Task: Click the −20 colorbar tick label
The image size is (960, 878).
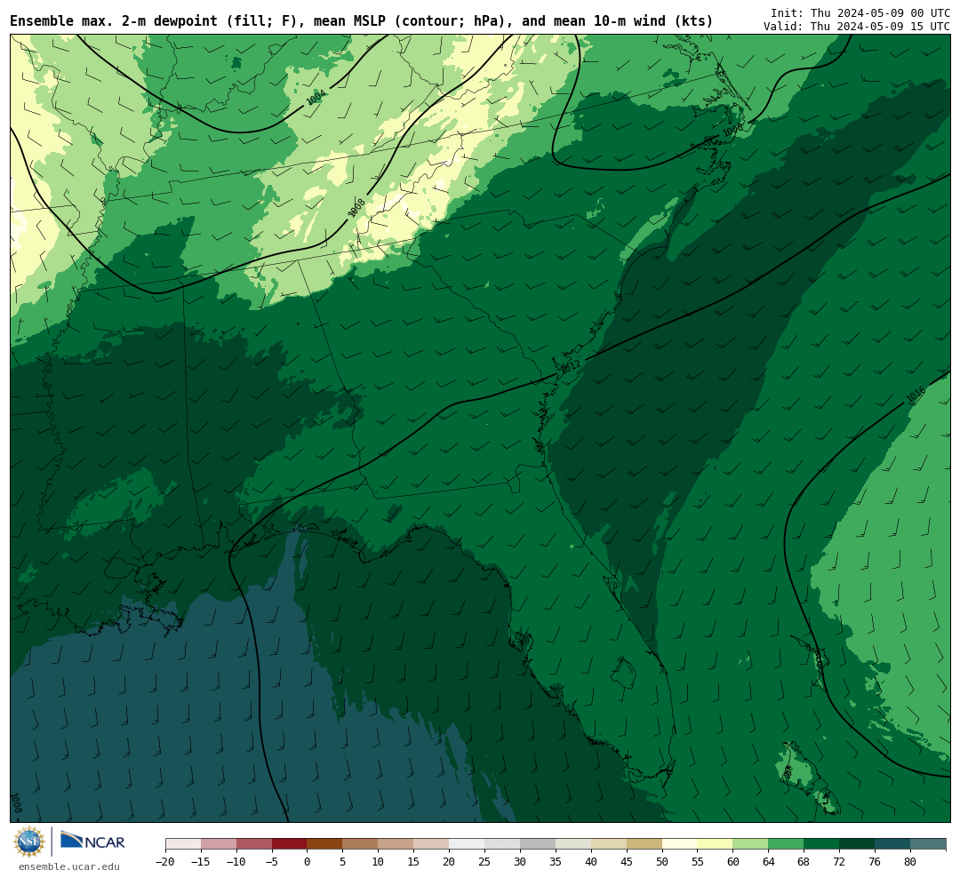Action: [165, 861]
